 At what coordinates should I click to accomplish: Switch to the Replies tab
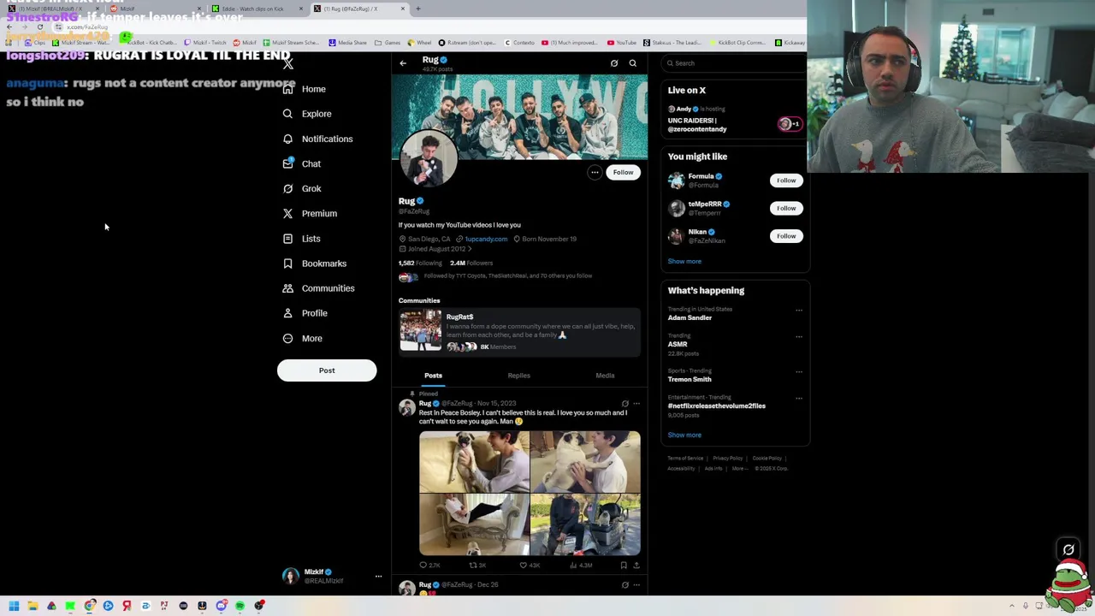[518, 376]
